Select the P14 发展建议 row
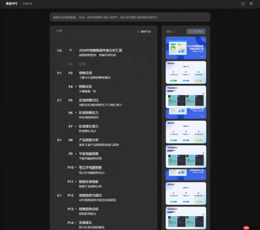Image resolution: width=260 pixels, height=230 pixels. click(85, 223)
